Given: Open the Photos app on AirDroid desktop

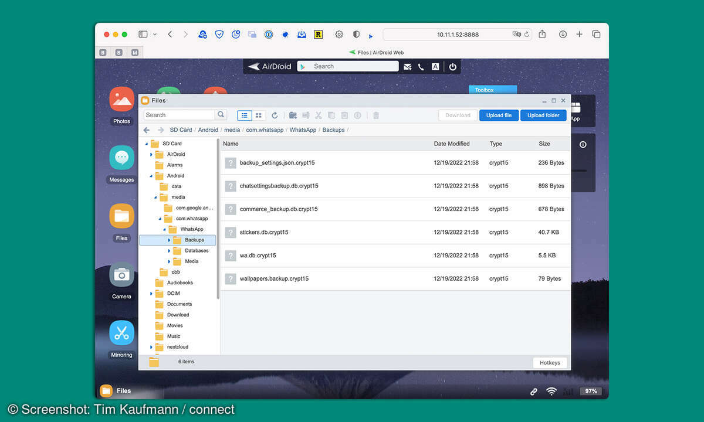Looking at the screenshot, I should coord(121,99).
